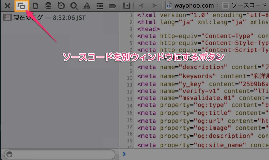Click the ソースコード list icon
This screenshot has height=160, width=269.
click(x=225, y=5)
